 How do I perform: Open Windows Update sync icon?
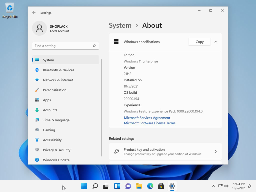[x=37, y=160]
